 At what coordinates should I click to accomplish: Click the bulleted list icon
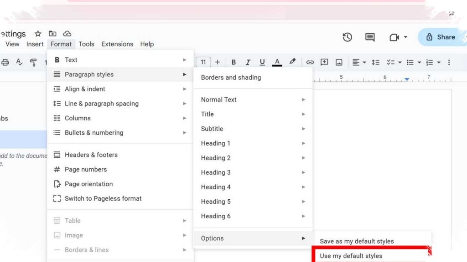pos(410,62)
